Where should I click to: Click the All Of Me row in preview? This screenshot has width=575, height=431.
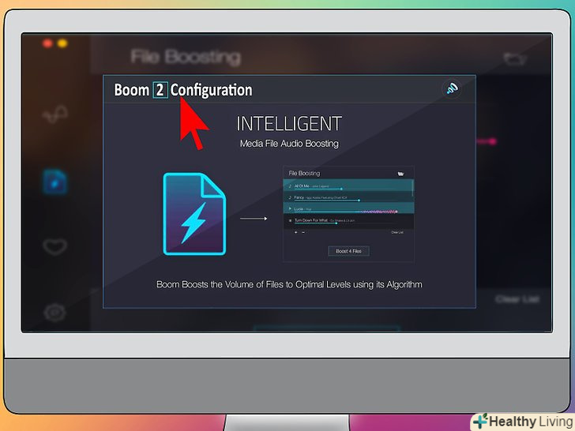(348, 186)
